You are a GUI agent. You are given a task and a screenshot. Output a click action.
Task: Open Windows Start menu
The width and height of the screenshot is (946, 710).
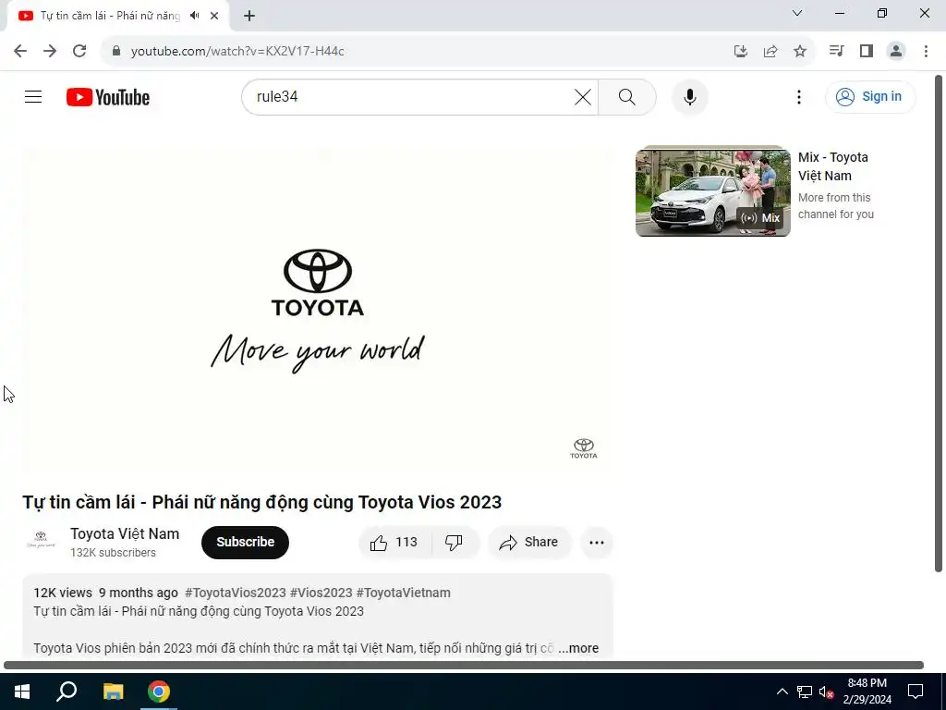22,692
